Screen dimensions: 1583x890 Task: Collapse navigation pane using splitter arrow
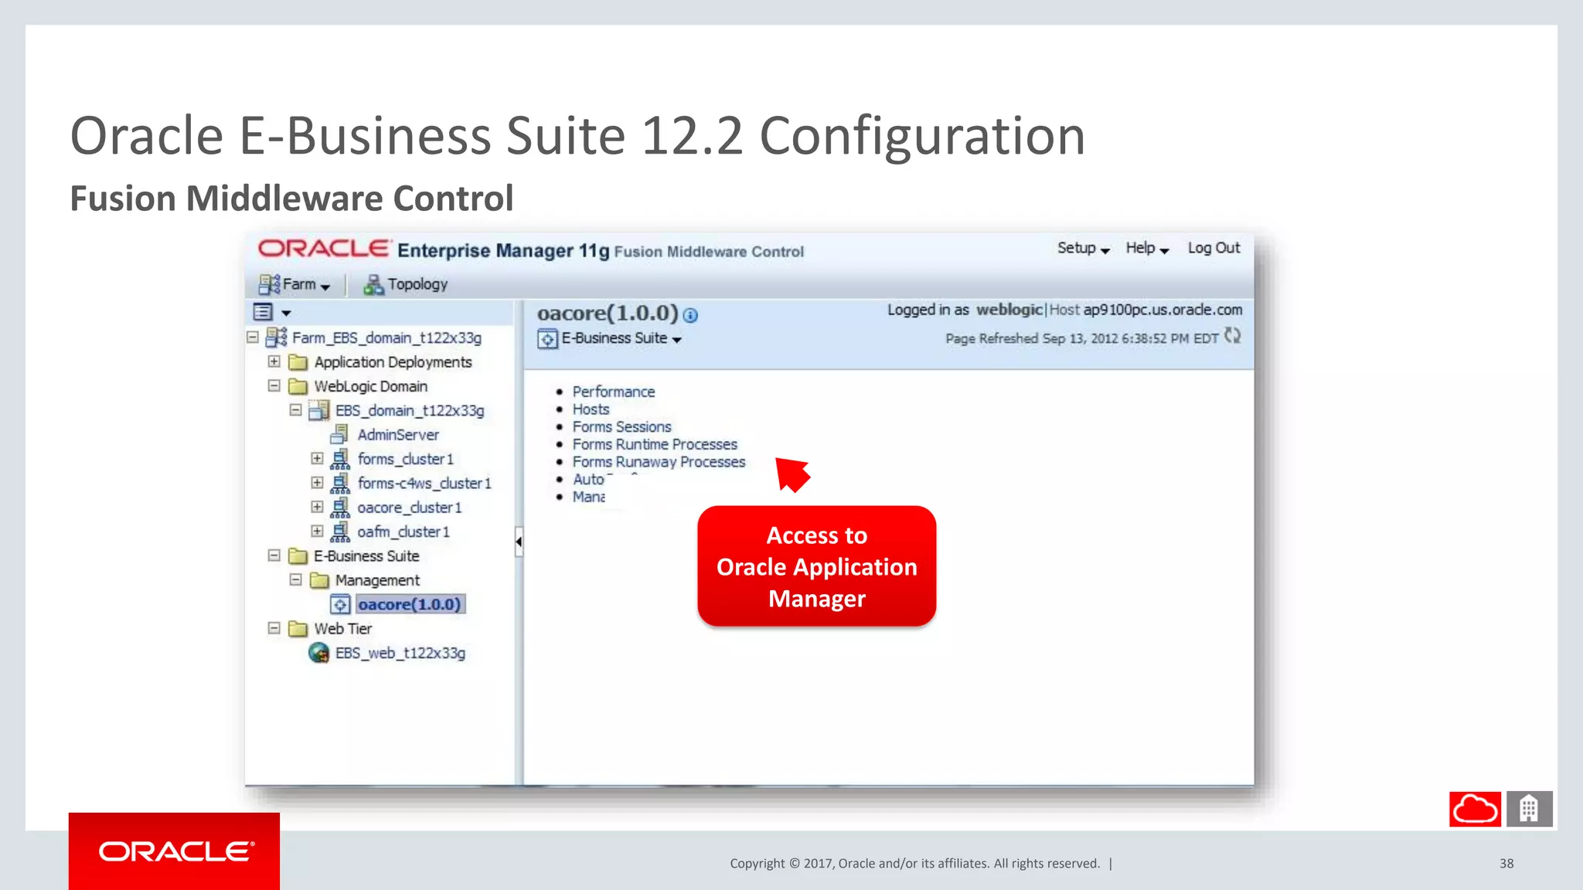[519, 542]
